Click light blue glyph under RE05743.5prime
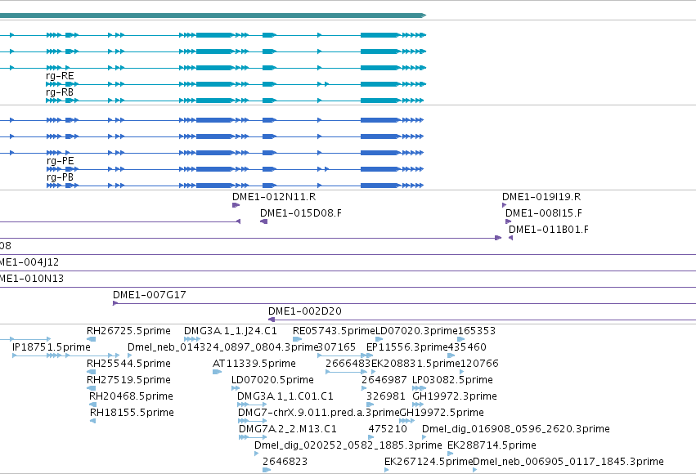Viewport: 696px width, 474px height. (297, 339)
